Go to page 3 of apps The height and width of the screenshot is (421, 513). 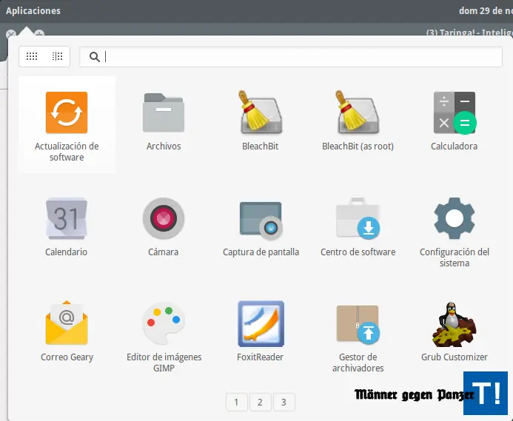click(284, 402)
